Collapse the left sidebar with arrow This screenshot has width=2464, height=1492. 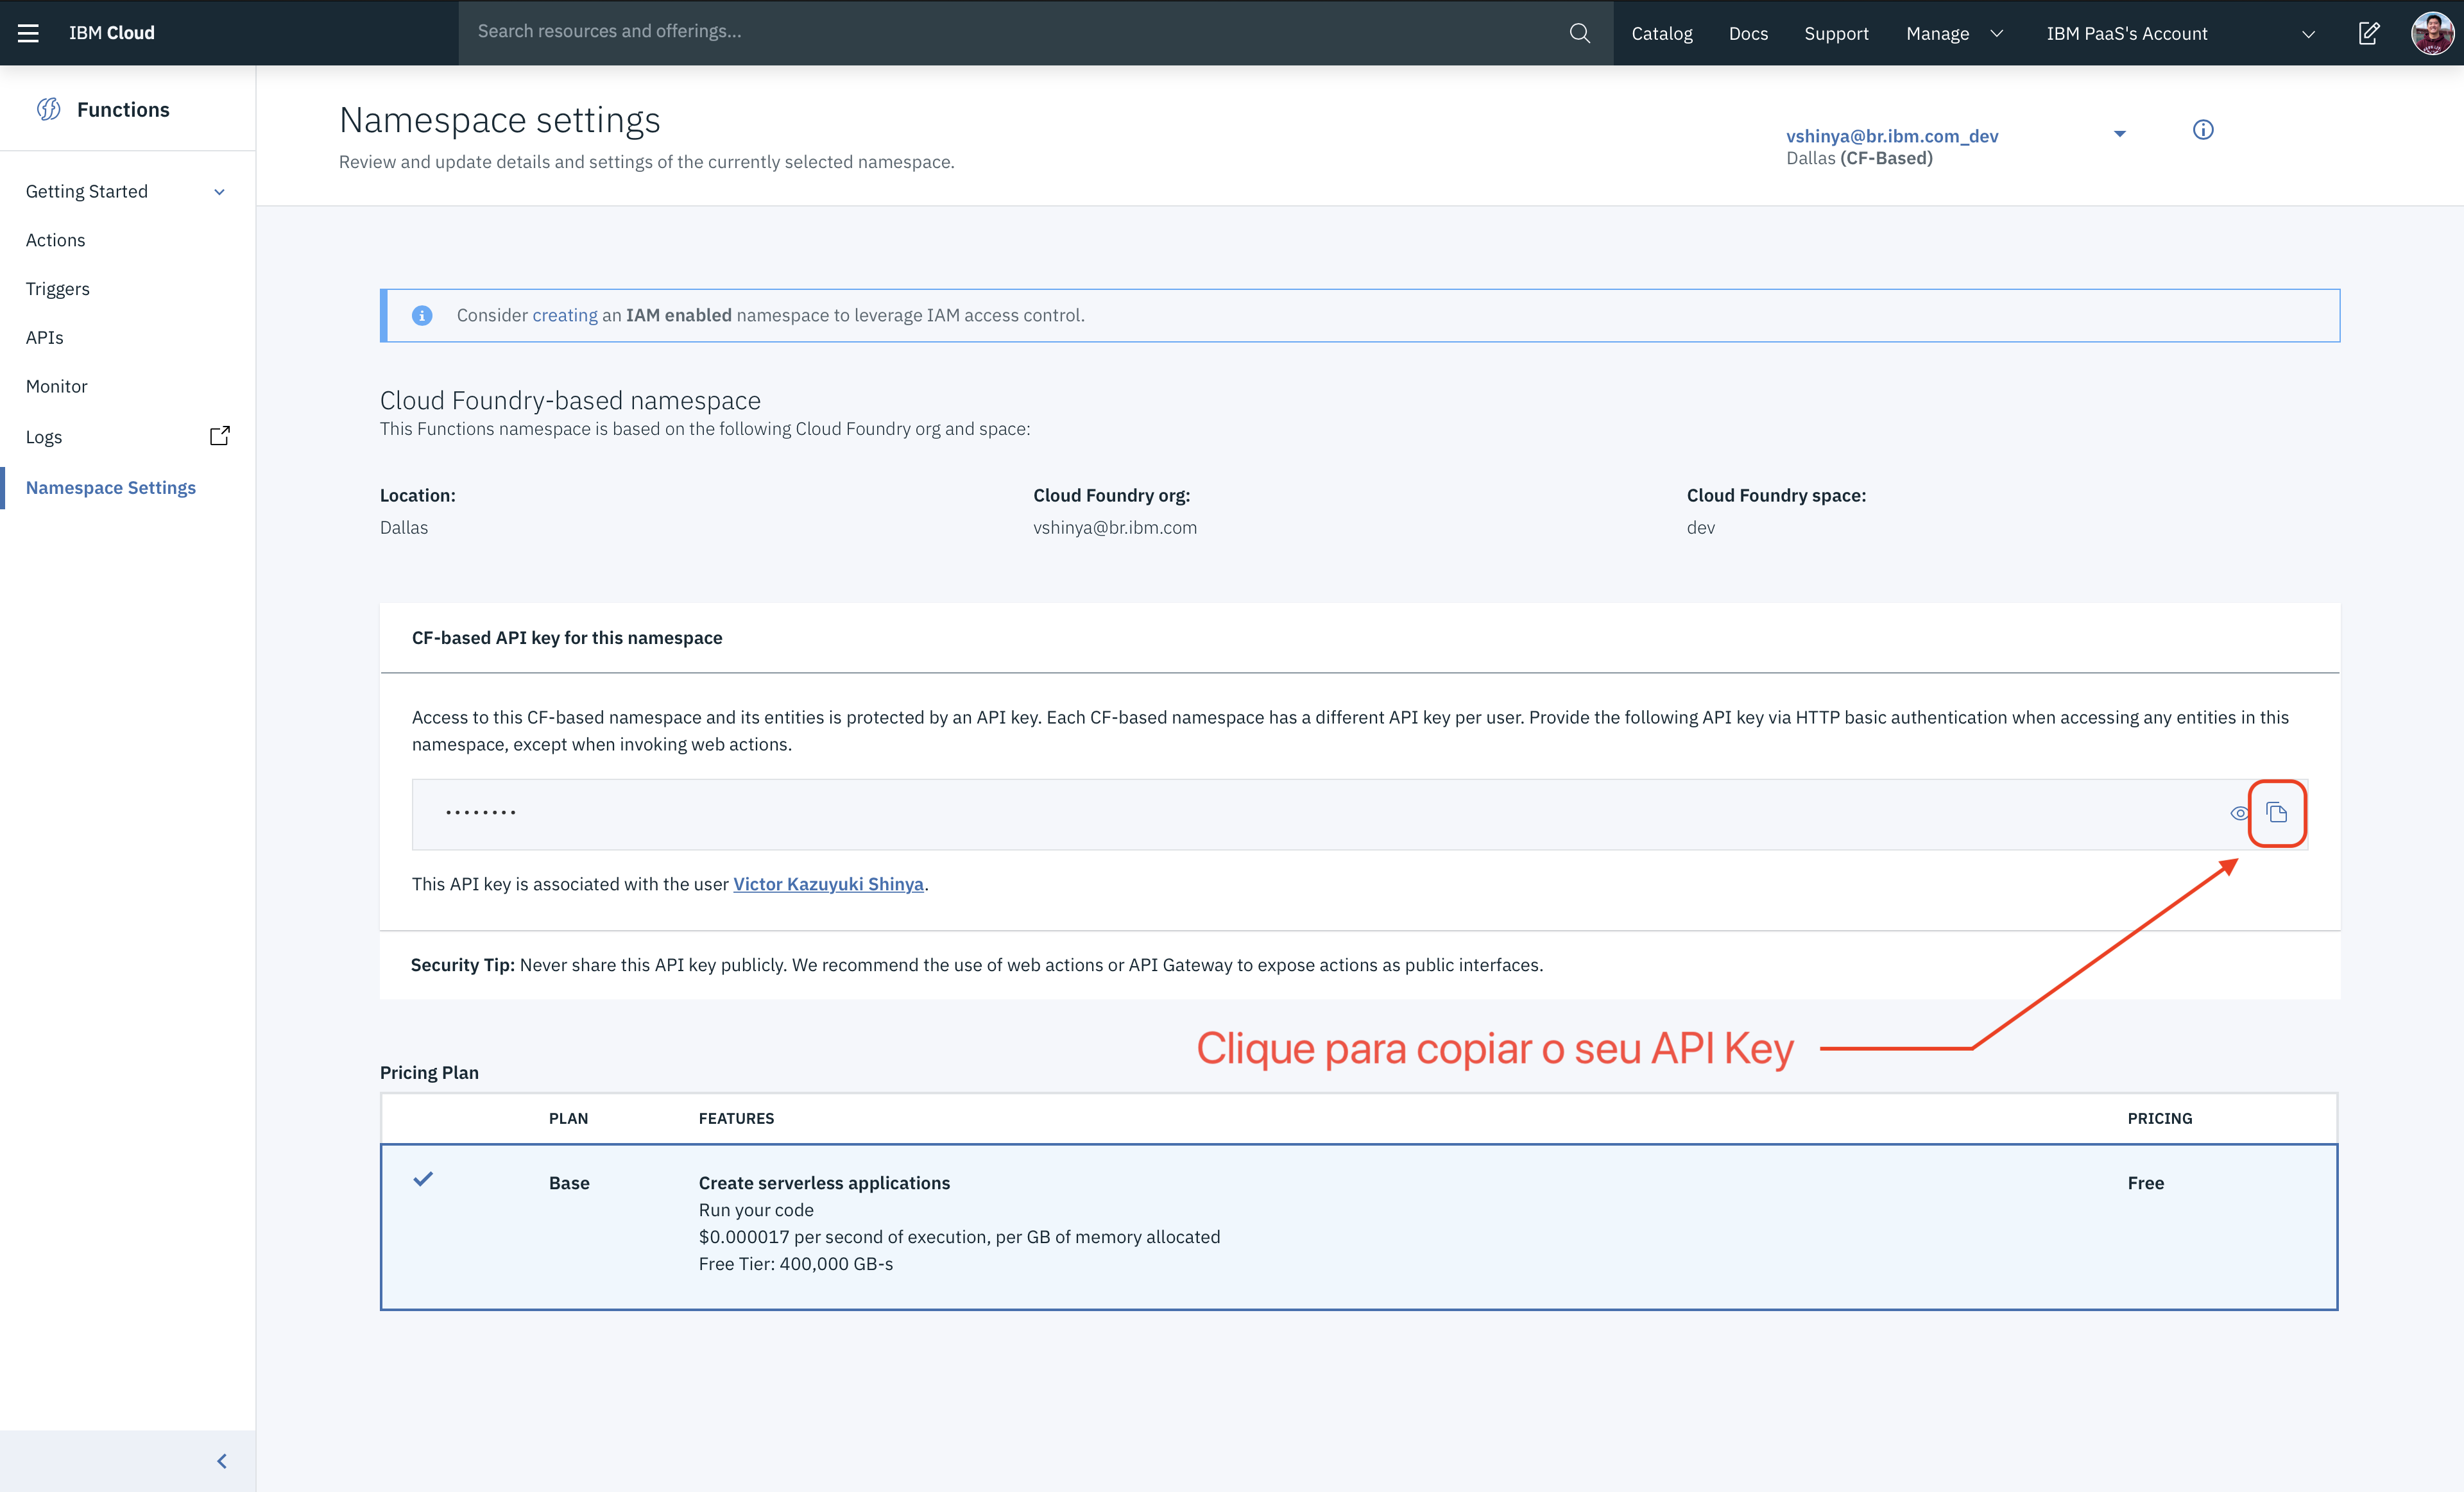pos(222,1461)
